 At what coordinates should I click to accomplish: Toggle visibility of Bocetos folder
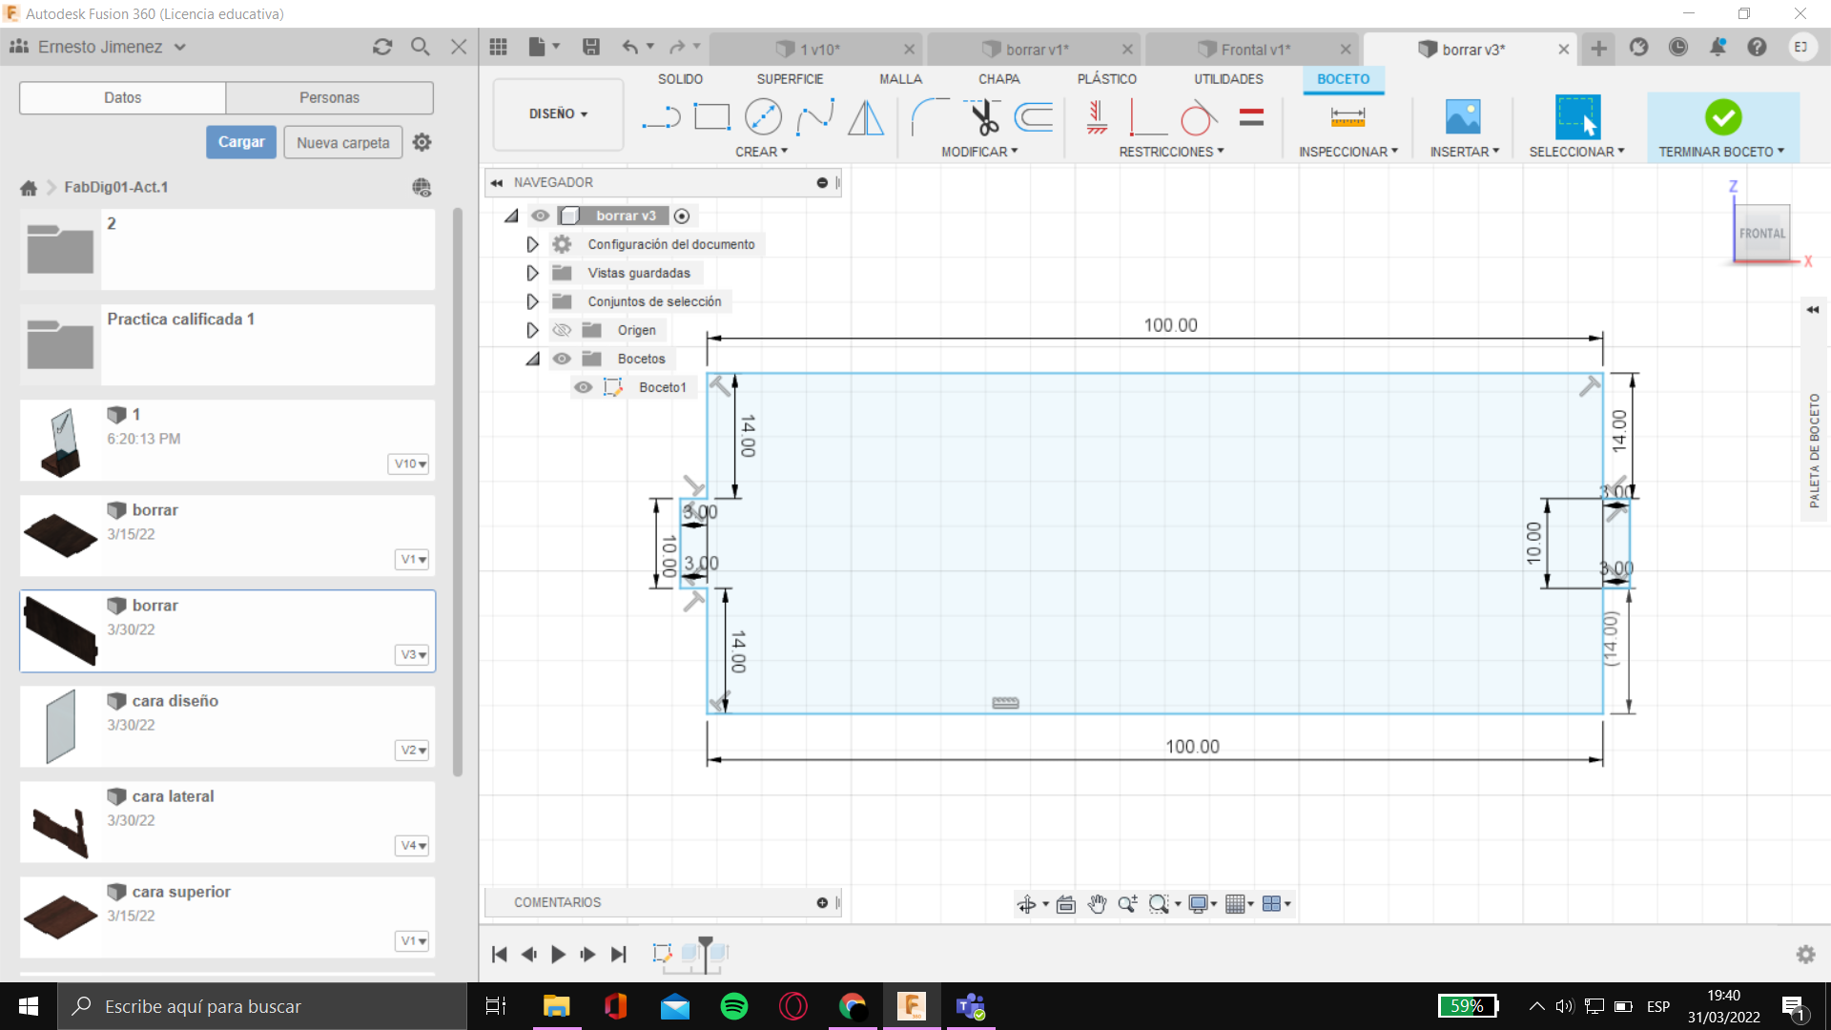(x=562, y=359)
